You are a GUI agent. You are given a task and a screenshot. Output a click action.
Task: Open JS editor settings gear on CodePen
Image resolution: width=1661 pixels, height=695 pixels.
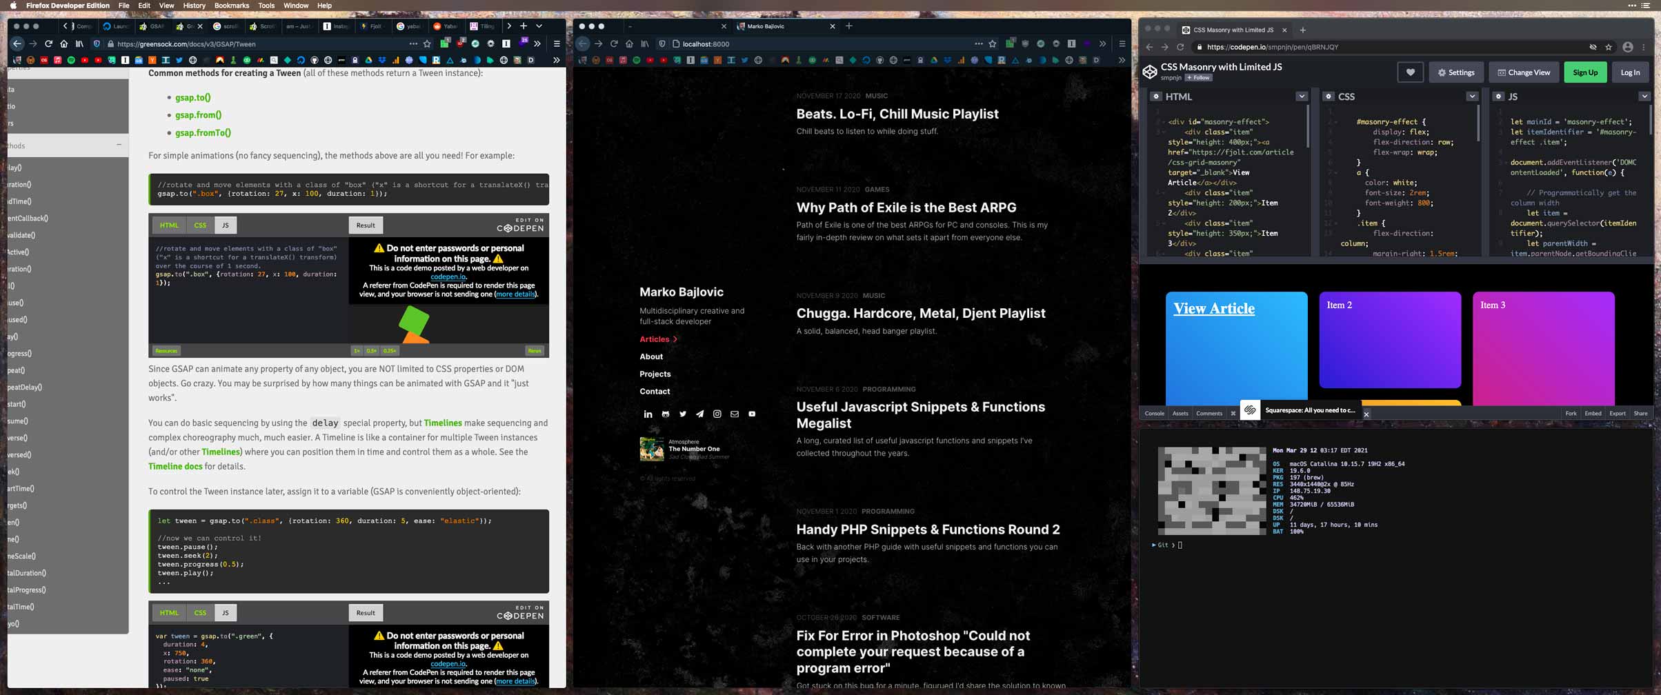coord(1498,97)
